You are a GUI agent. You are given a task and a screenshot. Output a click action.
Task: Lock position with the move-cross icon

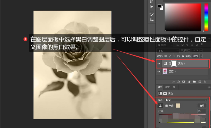[x=174, y=56]
